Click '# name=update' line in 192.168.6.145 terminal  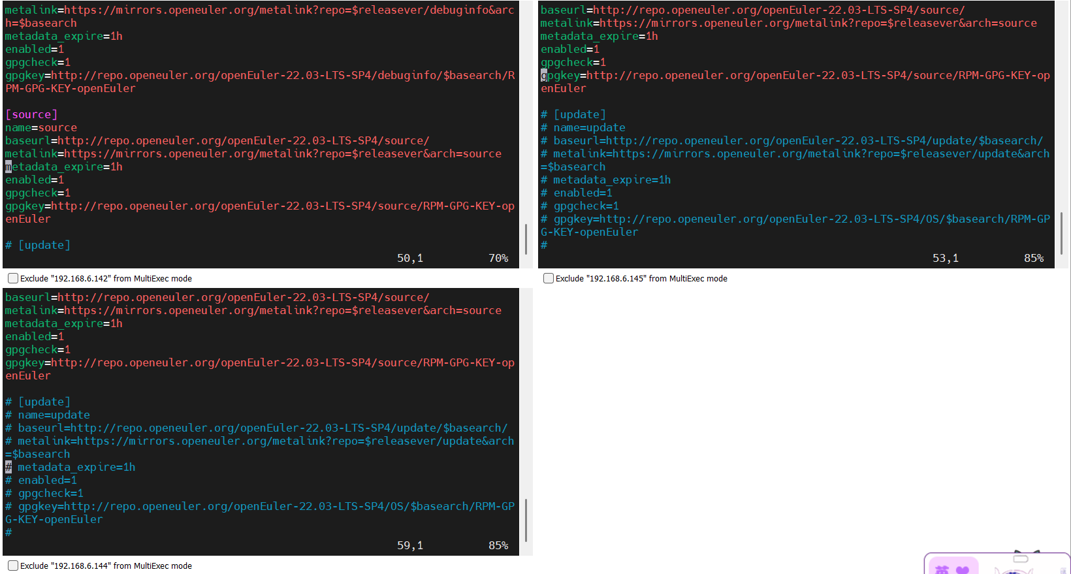pos(583,128)
